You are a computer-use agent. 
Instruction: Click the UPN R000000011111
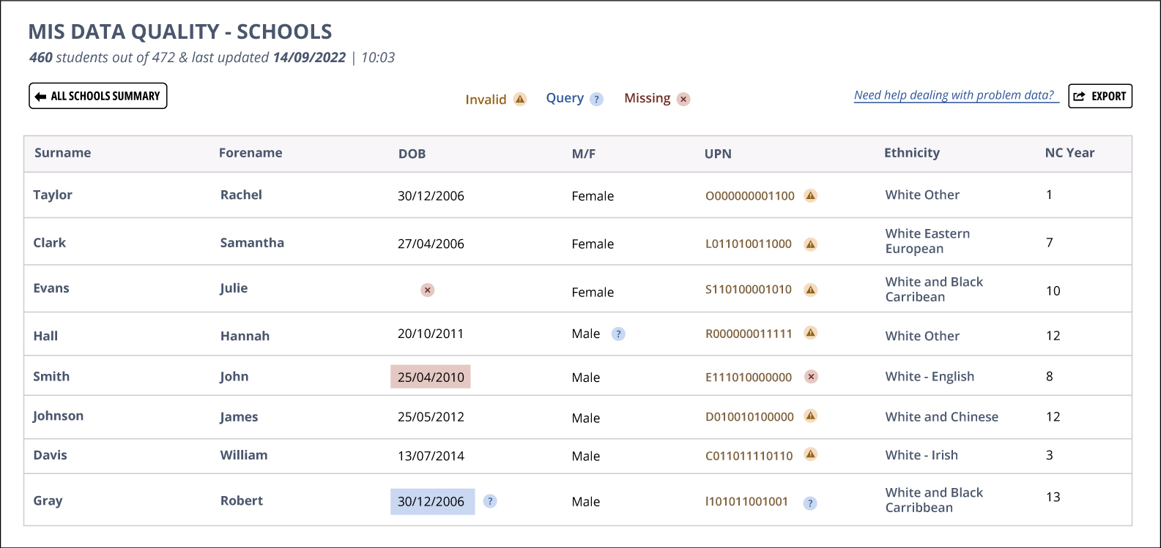749,334
